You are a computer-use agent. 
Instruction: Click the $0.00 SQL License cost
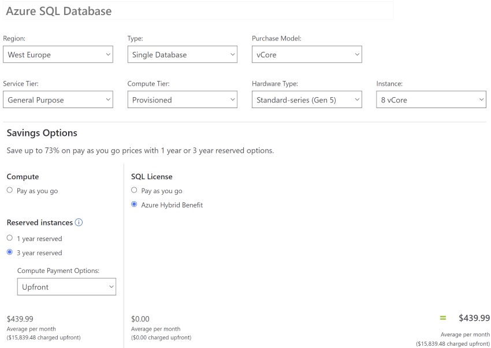pyautogui.click(x=140, y=319)
